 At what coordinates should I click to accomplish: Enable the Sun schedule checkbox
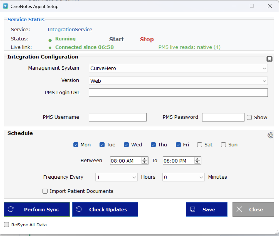[x=223, y=145]
